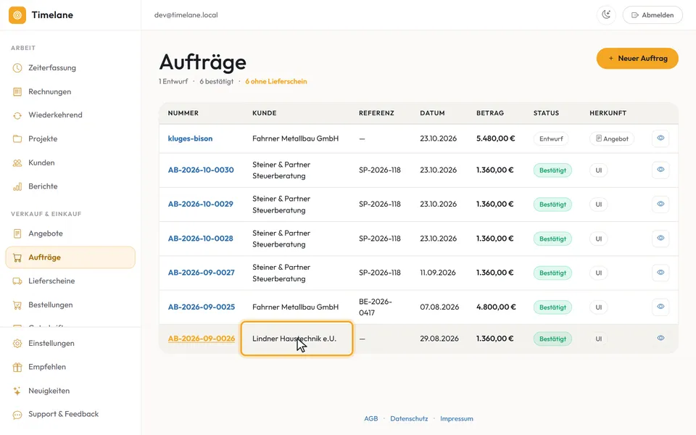
Task: Open order AB-2026-09-0026
Action: pos(202,339)
